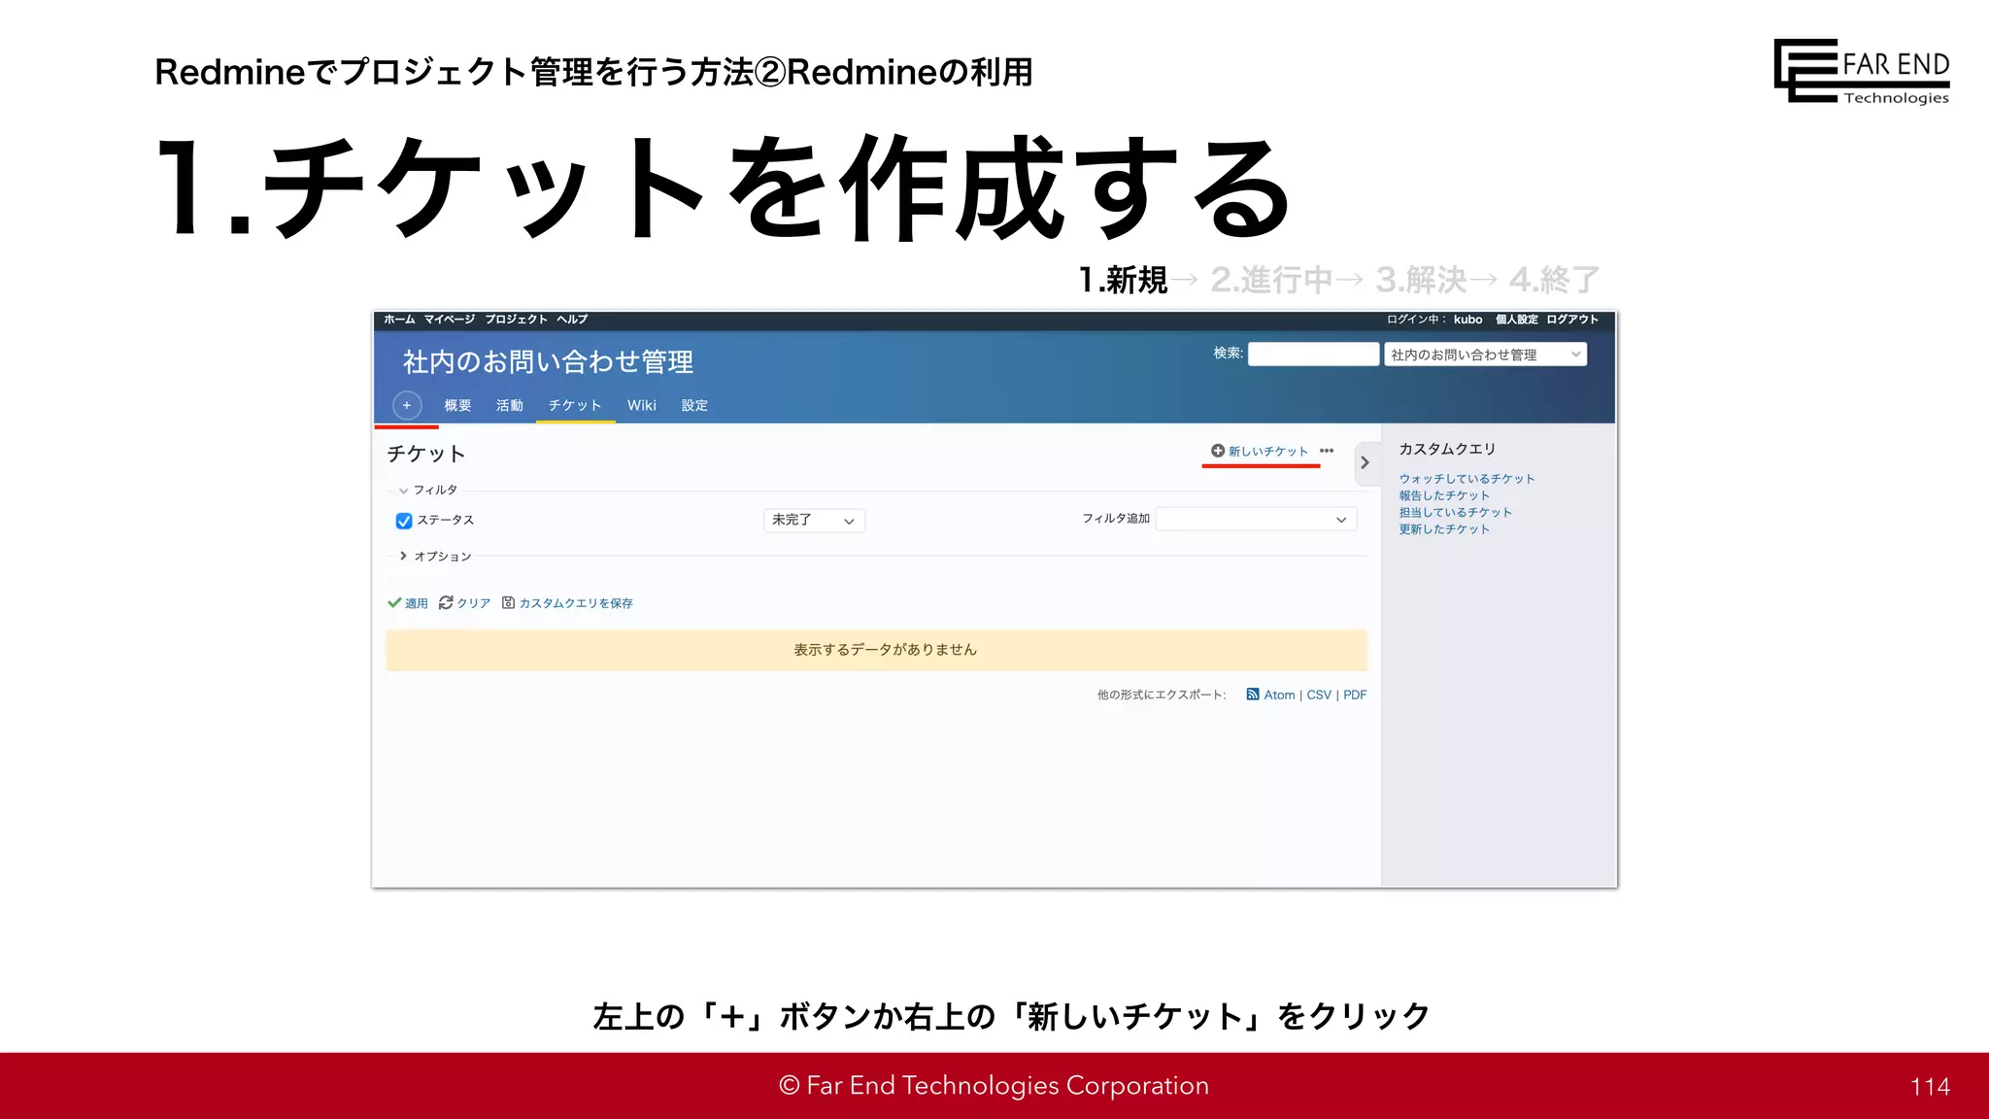Open ウォッチしているチケット custom query
The width and height of the screenshot is (1989, 1119).
pyautogui.click(x=1466, y=479)
